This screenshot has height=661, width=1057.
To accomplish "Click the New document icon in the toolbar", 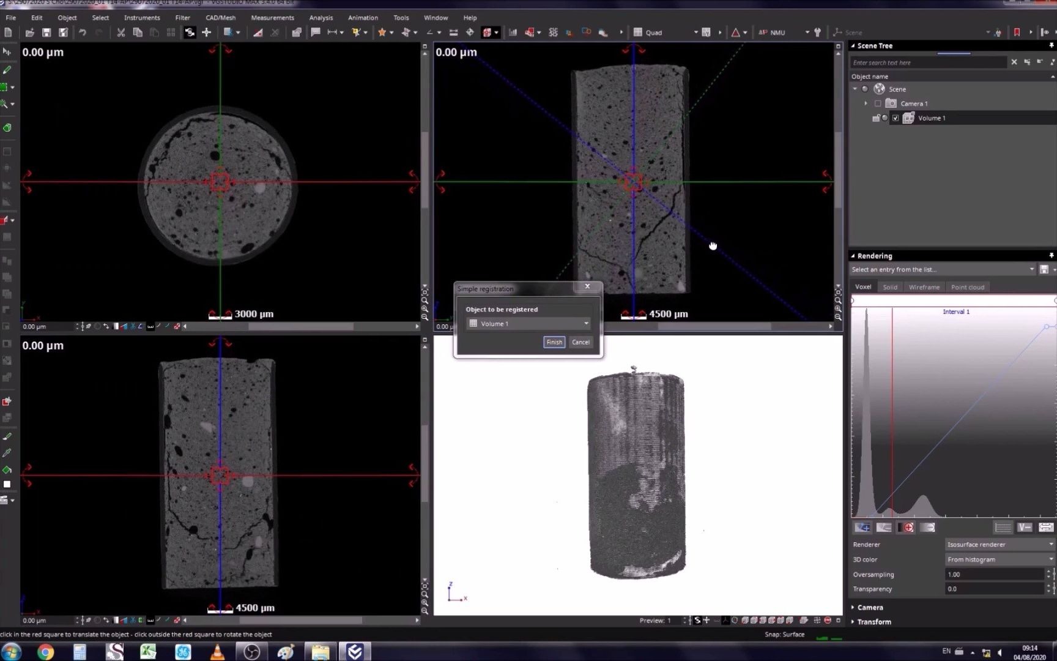I will (x=9, y=32).
